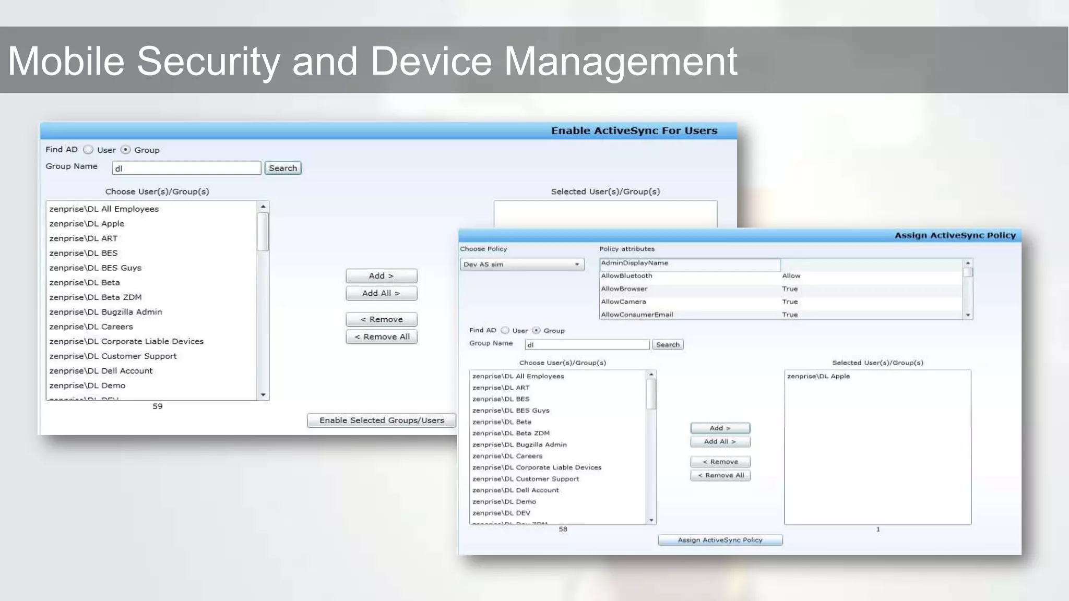Viewport: 1069px width, 601px height.
Task: Select zenprise\DL Apple in selected groups list
Action: pyautogui.click(x=818, y=376)
